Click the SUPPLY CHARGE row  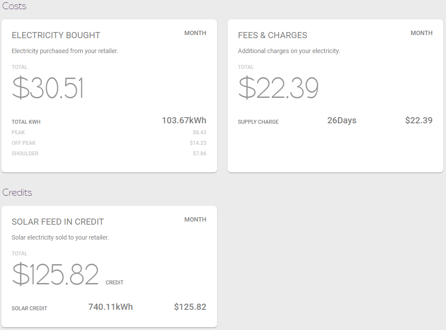click(x=258, y=122)
